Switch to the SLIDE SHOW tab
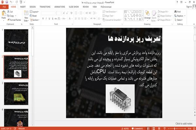The width and height of the screenshot is (196, 130). 74,7
